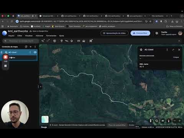Zoom in with the plus button

coord(180,121)
